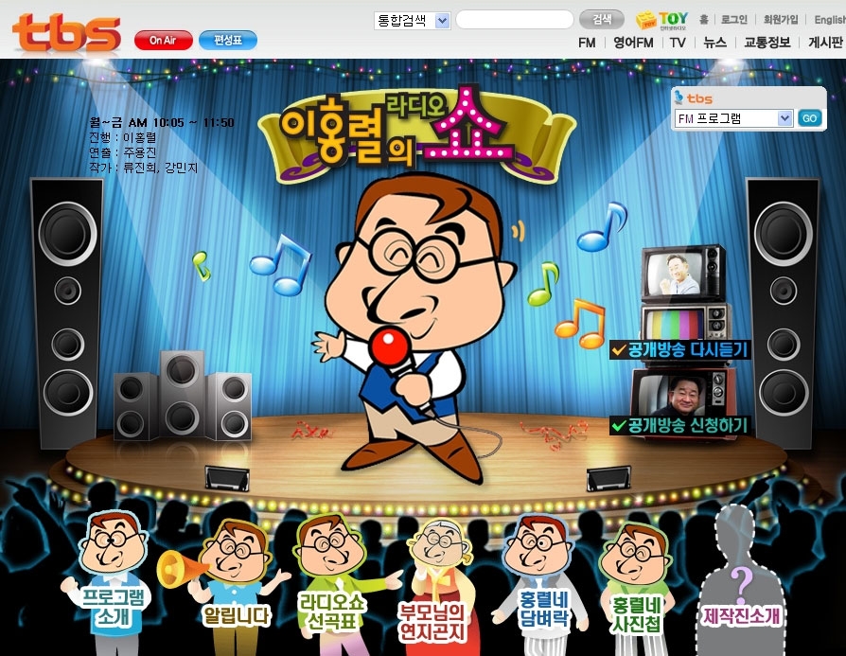Click the search text input field

pyautogui.click(x=514, y=20)
